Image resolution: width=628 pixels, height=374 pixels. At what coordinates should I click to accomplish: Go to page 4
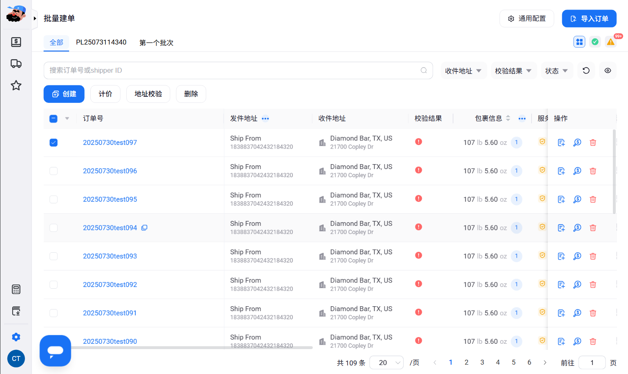pyautogui.click(x=498, y=363)
